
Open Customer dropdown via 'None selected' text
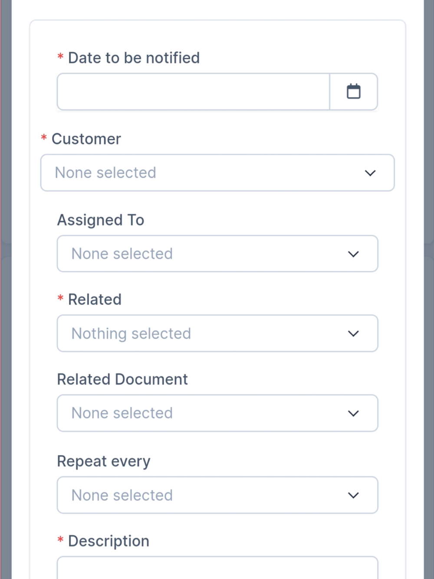(105, 173)
